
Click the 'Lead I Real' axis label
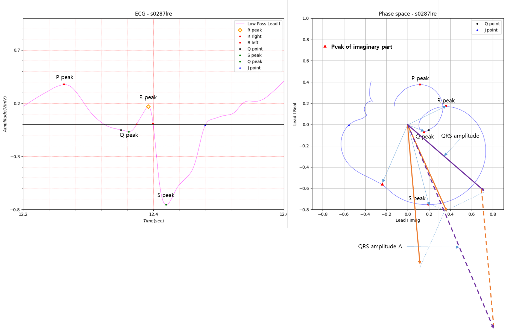click(x=295, y=114)
